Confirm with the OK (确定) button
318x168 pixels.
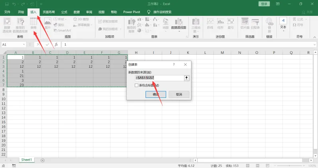click(156, 94)
